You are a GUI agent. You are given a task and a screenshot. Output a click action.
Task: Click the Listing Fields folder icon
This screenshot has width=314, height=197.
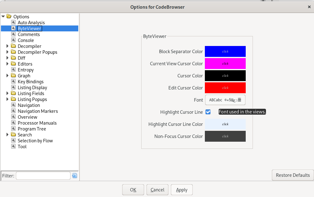click(x=13, y=93)
